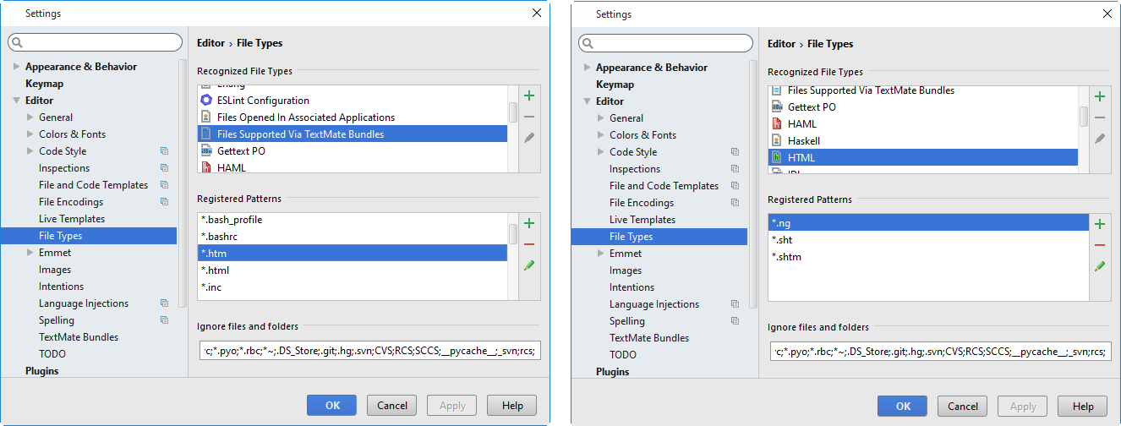Expand Emmet node in left window
This screenshot has height=426, width=1121.
[x=30, y=253]
